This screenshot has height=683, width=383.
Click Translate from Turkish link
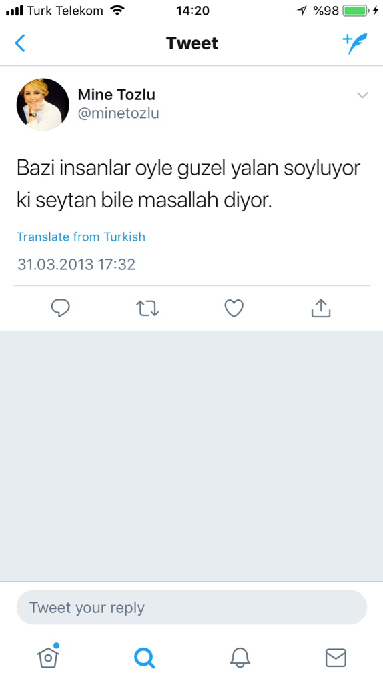click(81, 237)
